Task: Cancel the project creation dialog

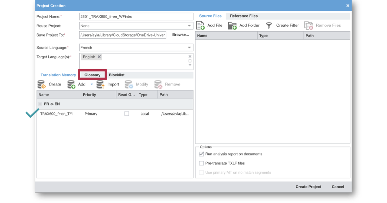Action: click(338, 187)
